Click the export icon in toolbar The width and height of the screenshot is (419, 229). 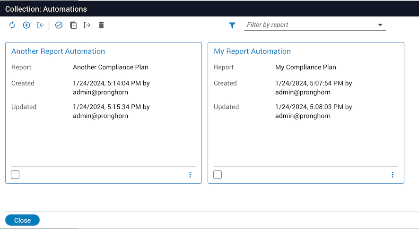pos(87,25)
